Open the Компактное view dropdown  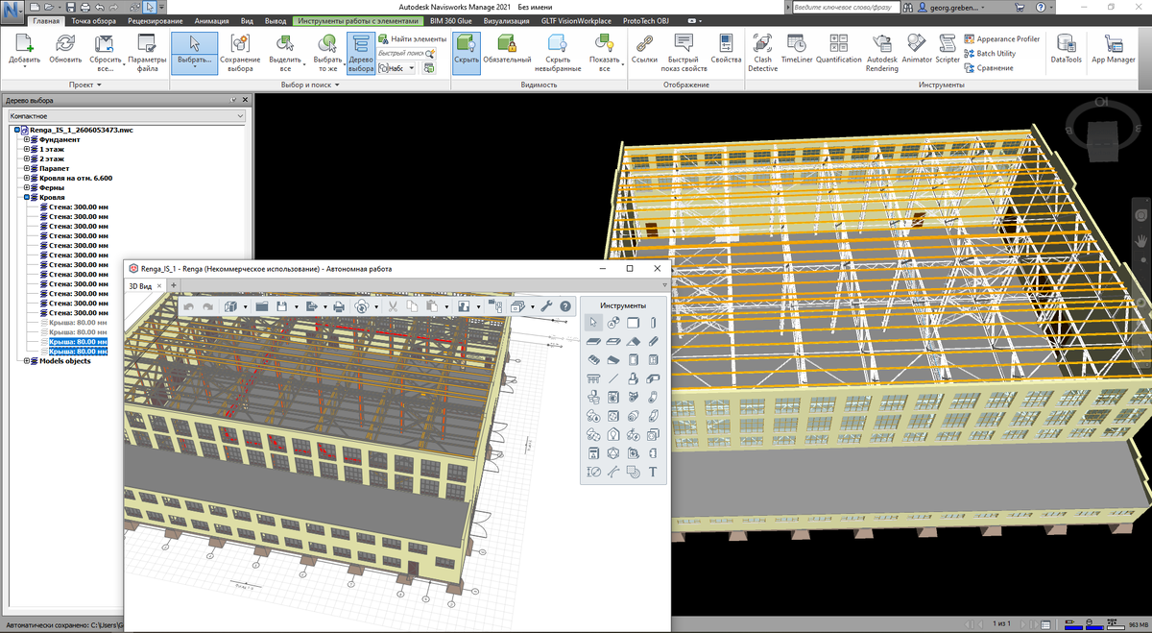[x=125, y=115]
